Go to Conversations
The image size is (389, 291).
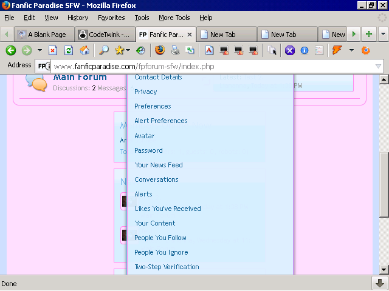pyautogui.click(x=156, y=179)
